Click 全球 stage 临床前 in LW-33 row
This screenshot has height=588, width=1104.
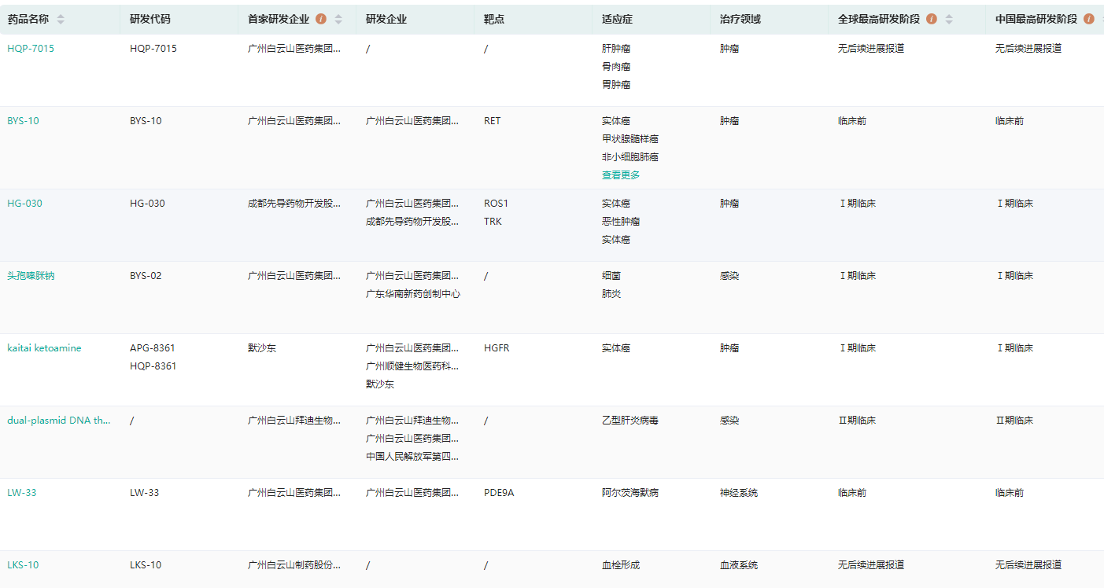[x=852, y=493]
